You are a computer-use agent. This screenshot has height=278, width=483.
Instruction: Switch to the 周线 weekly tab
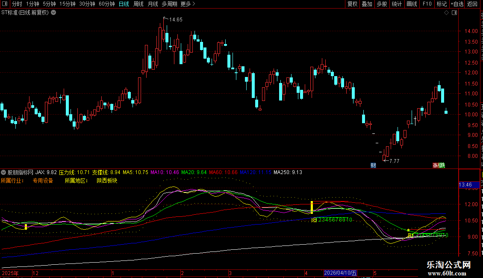point(138,4)
